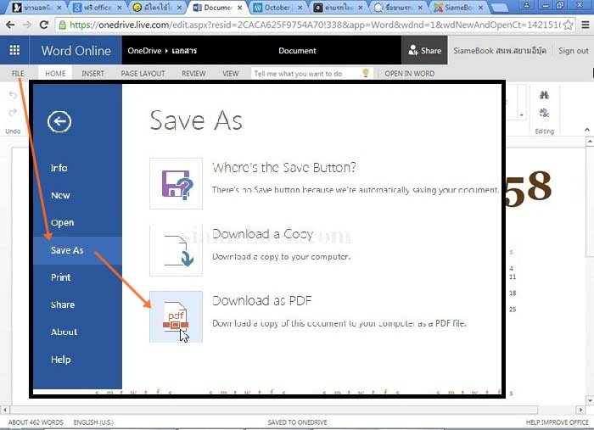Image resolution: width=594 pixels, height=430 pixels.
Task: Click browser forward navigation arrow
Action: 27,25
